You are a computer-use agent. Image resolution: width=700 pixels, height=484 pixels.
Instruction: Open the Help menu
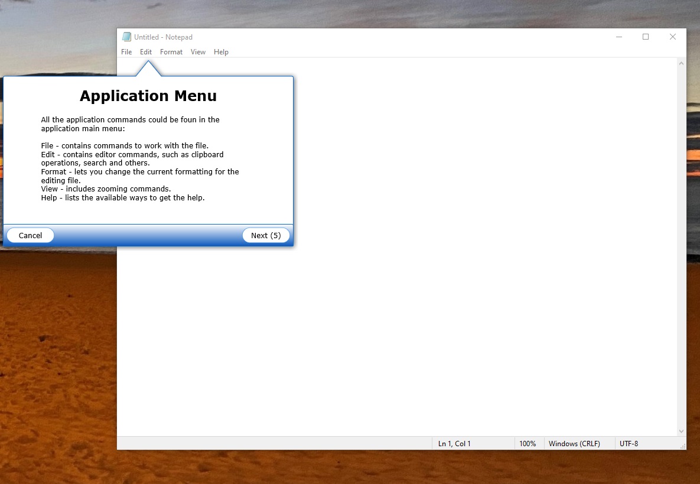click(221, 52)
